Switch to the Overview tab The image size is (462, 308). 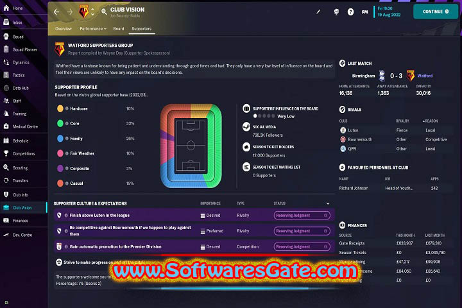point(64,29)
